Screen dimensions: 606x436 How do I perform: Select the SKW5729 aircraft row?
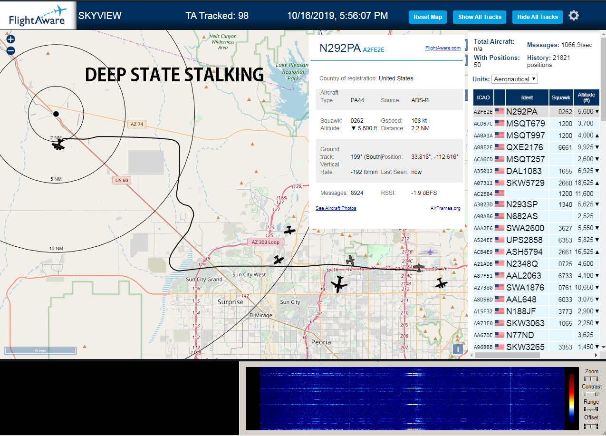click(537, 183)
